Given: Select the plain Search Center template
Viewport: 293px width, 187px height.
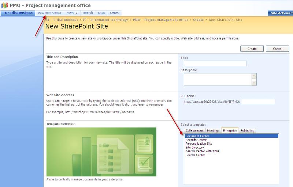Looking at the screenshot, I should coord(195,155).
